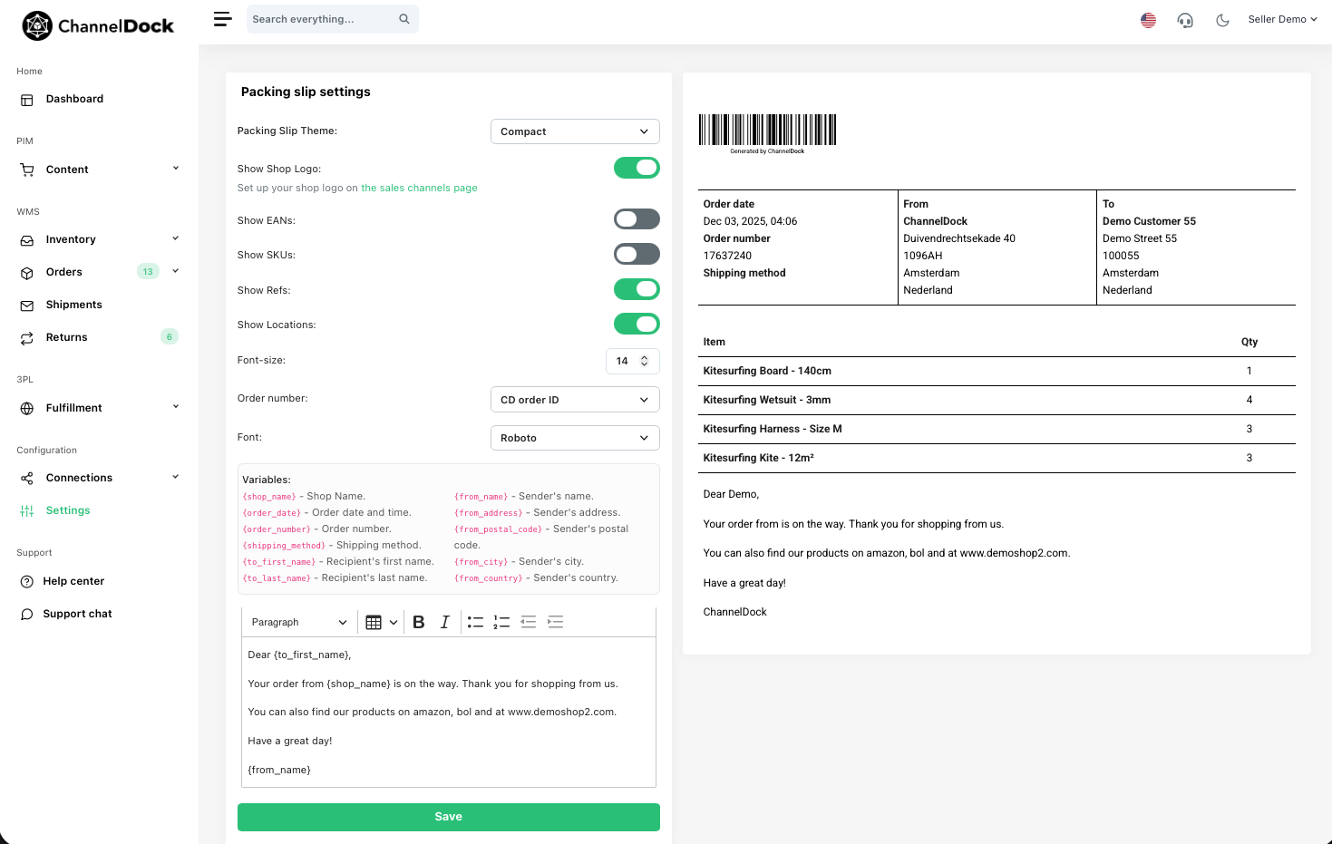Image resolution: width=1332 pixels, height=844 pixels.
Task: Click the hamburger menu icon
Action: [222, 19]
